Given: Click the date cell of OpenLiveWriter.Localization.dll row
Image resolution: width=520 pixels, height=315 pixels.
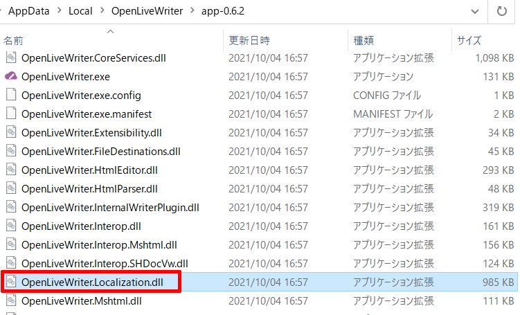Looking at the screenshot, I should (x=268, y=282).
